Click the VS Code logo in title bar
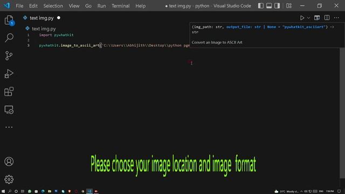 [7, 5]
